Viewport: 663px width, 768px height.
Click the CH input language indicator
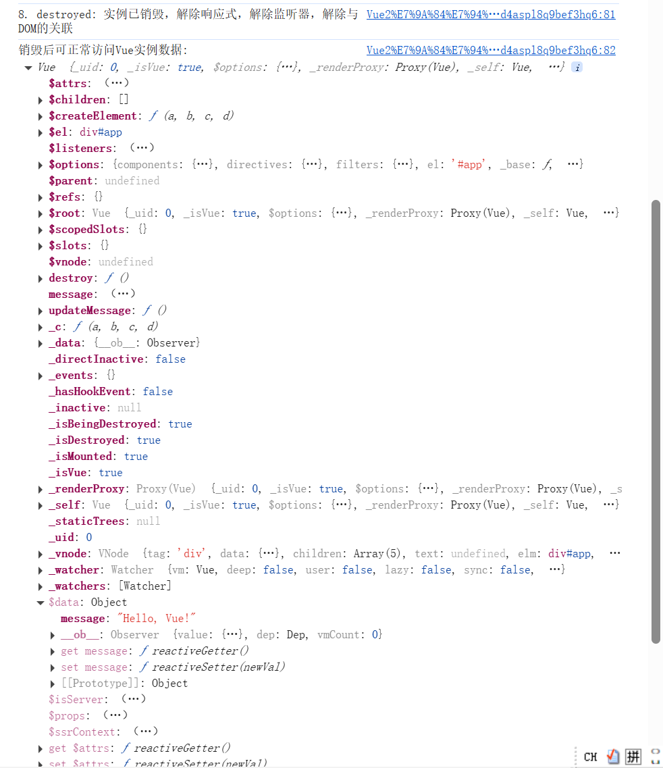tap(591, 757)
